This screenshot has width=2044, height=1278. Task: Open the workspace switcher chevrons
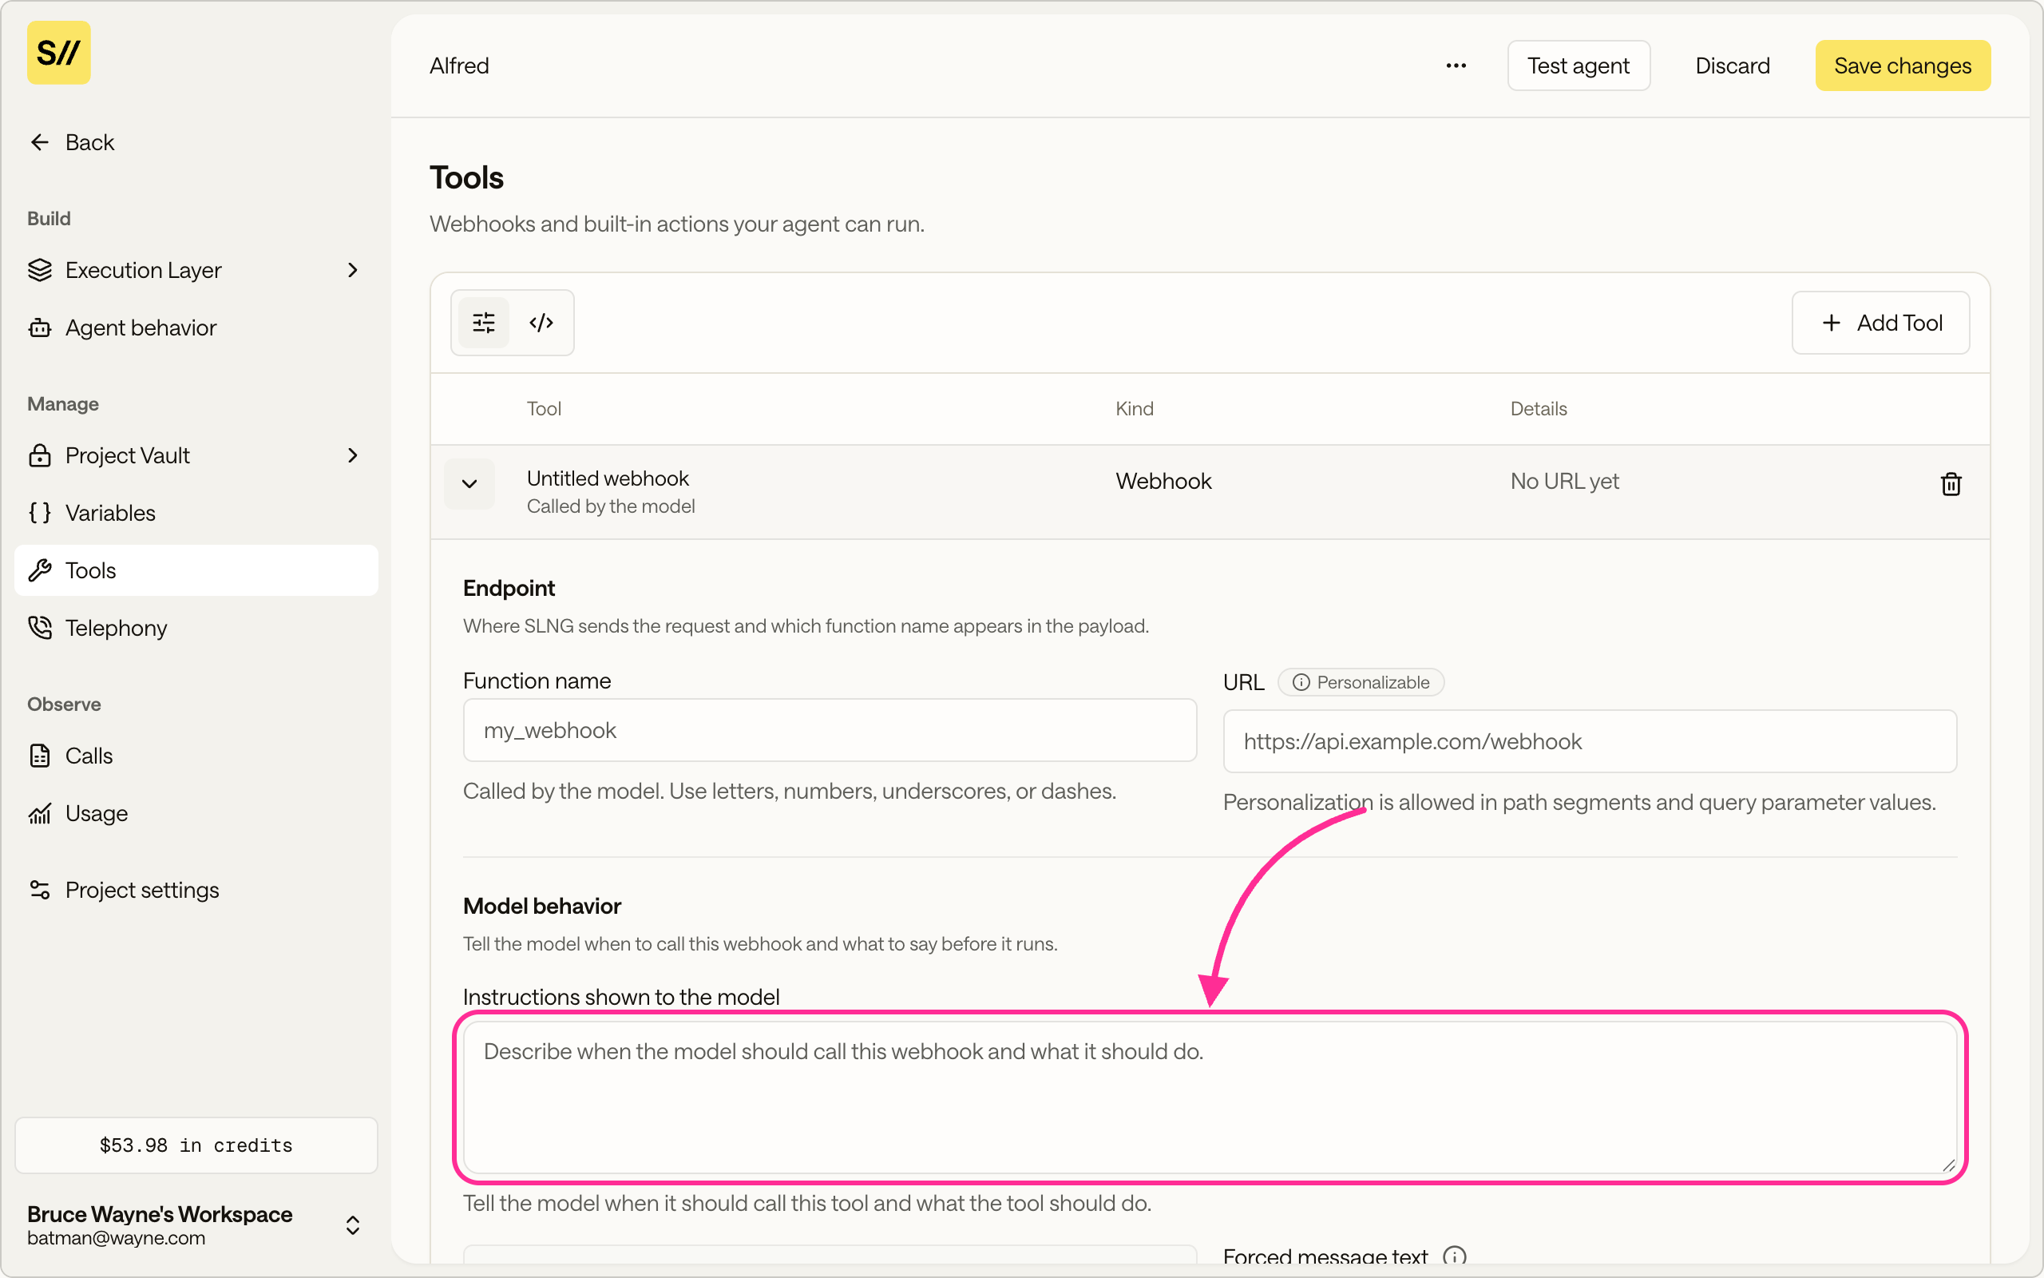(353, 1224)
